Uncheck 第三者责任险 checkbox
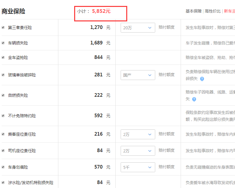 point(3,28)
